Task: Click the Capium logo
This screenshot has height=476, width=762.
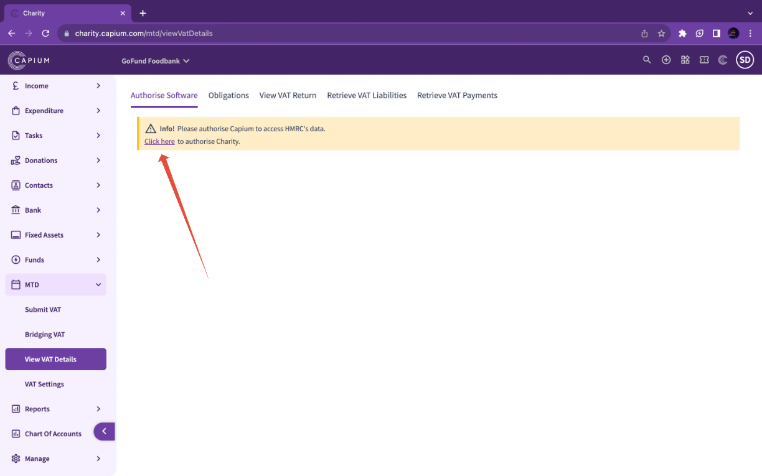Action: 29,60
